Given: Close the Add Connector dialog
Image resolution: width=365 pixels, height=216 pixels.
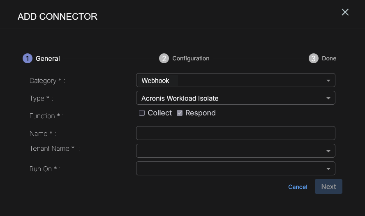Looking at the screenshot, I should coord(345,12).
